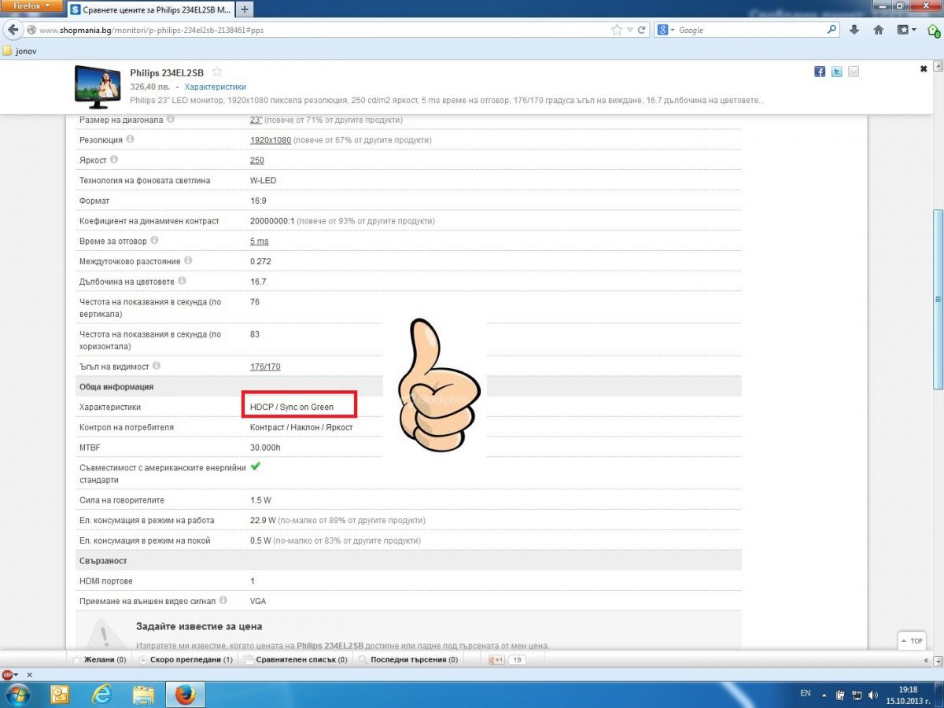The width and height of the screenshot is (944, 708).
Task: Show info icon beside Резолюция
Action: 130,139
